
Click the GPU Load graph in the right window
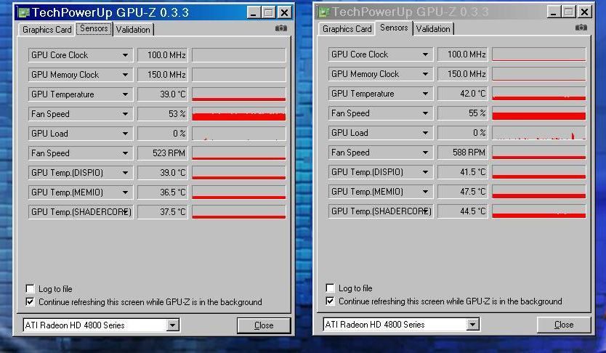coord(538,133)
